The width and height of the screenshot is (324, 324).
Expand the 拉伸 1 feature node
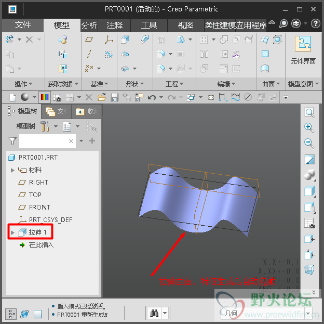12,232
